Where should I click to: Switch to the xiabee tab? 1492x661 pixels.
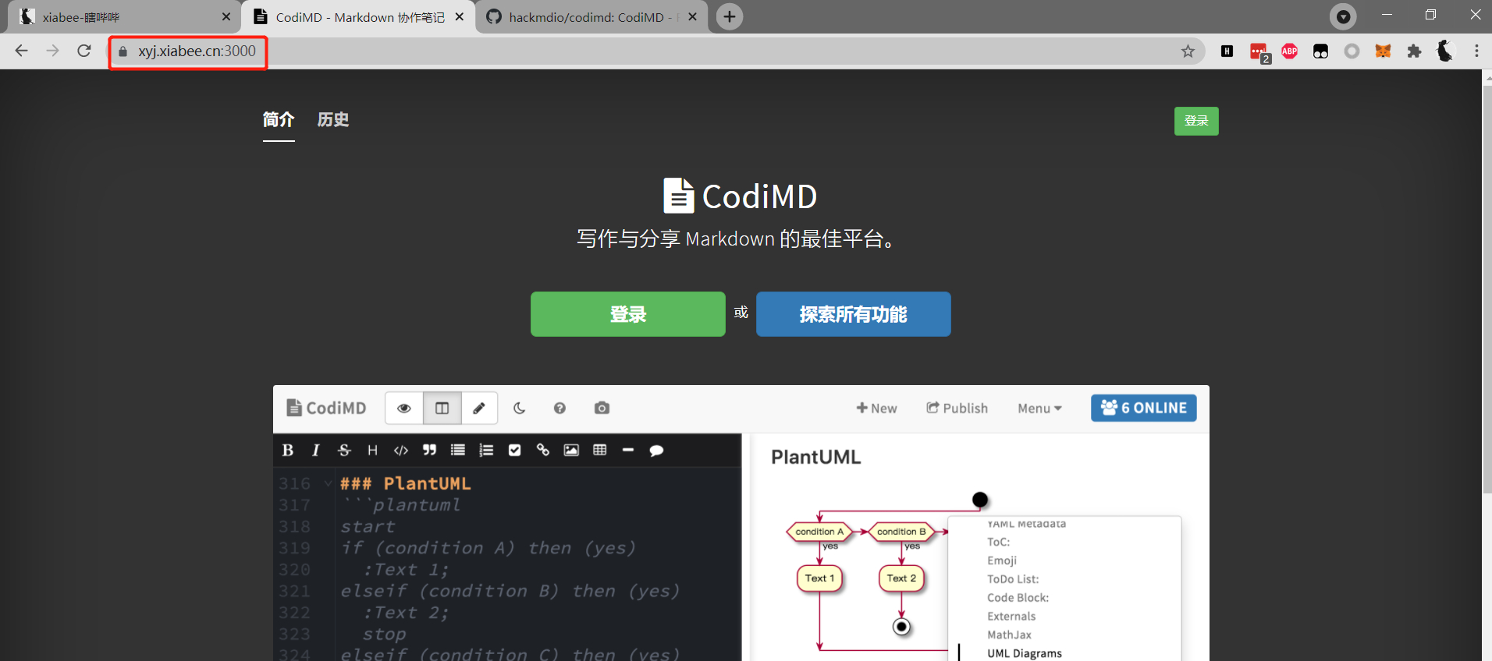click(x=121, y=17)
